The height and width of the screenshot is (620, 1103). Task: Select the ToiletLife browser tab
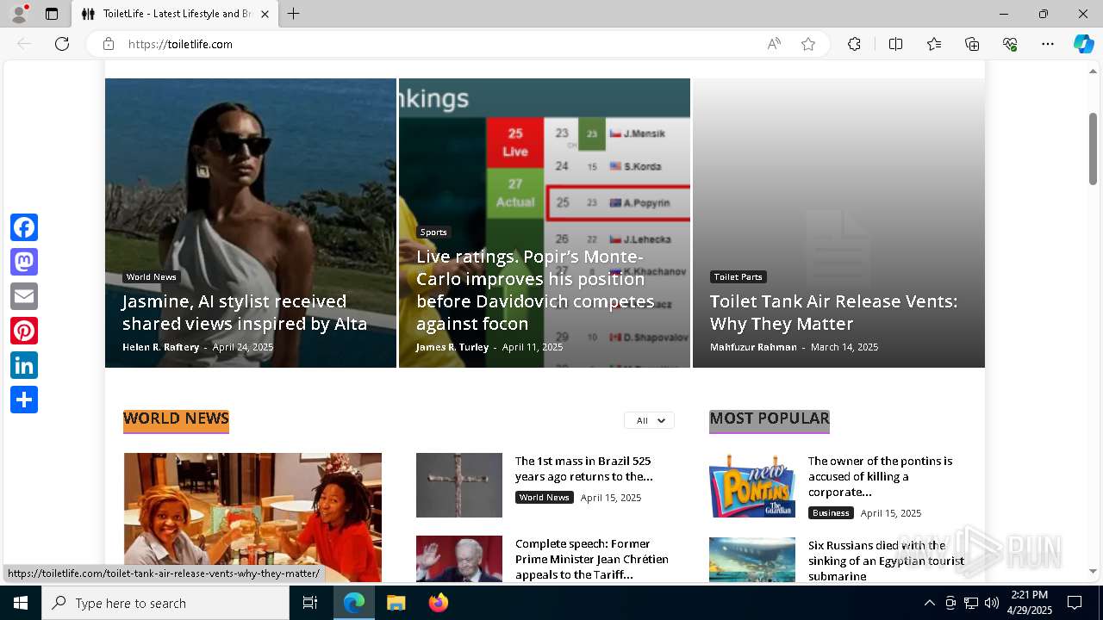point(175,14)
